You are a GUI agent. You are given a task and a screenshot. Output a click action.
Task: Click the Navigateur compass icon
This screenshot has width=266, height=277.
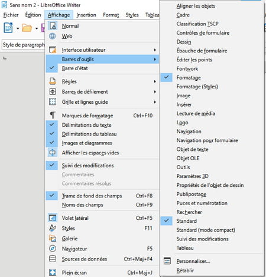pos(53,249)
